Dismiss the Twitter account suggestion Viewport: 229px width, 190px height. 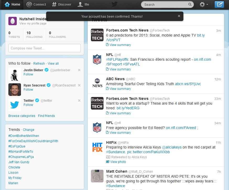pyautogui.click(x=79, y=100)
